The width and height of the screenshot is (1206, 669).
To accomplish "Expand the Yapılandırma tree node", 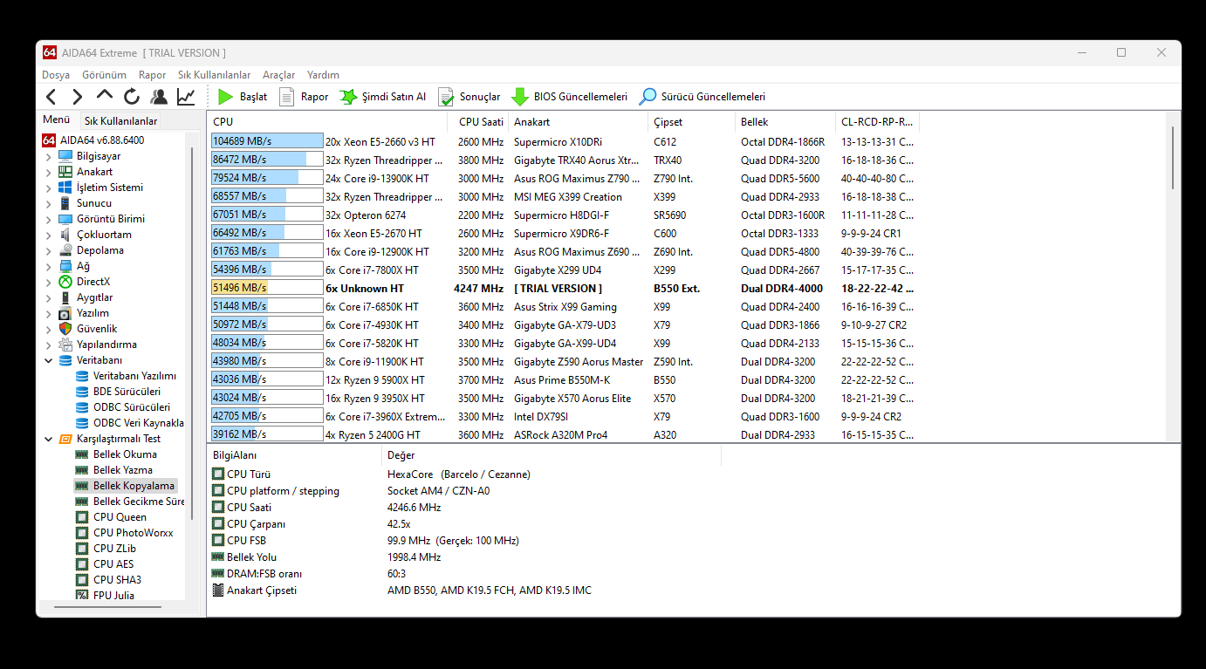I will click(x=49, y=345).
